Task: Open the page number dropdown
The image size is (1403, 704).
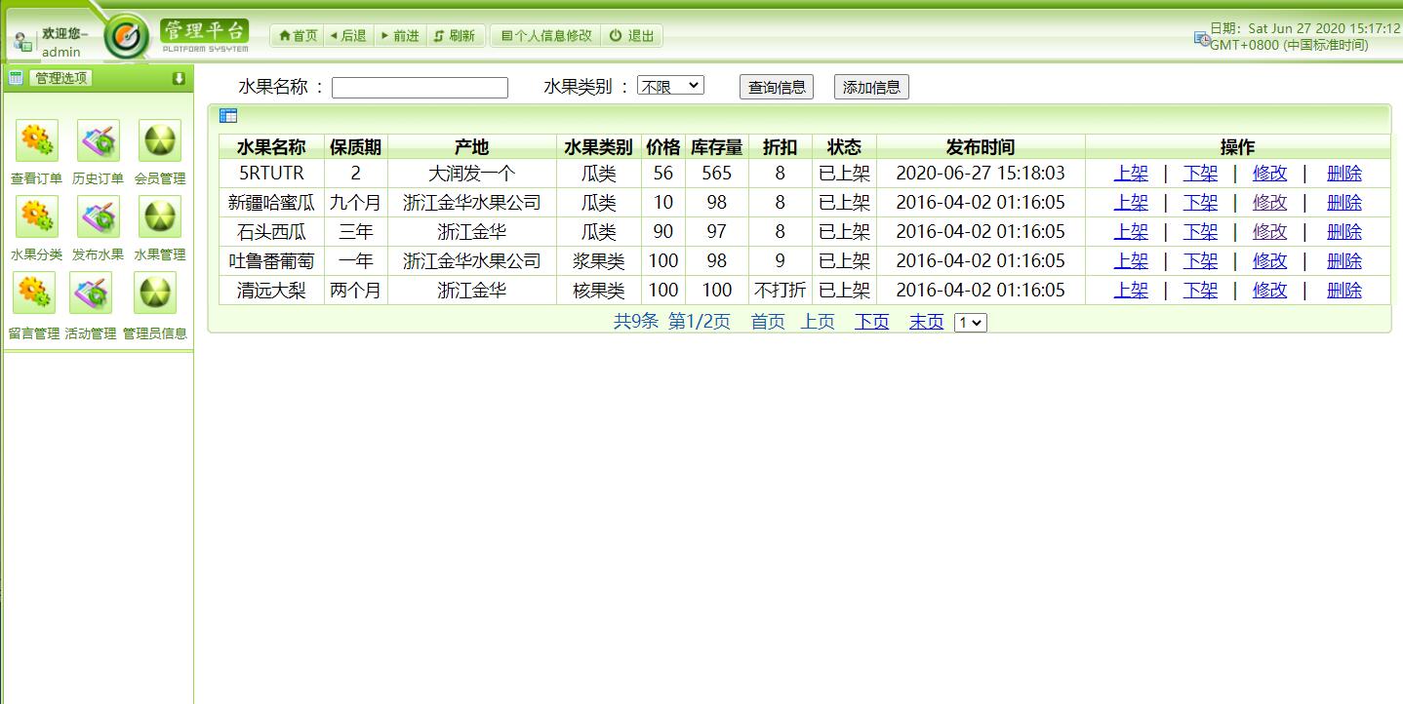Action: pyautogui.click(x=970, y=322)
